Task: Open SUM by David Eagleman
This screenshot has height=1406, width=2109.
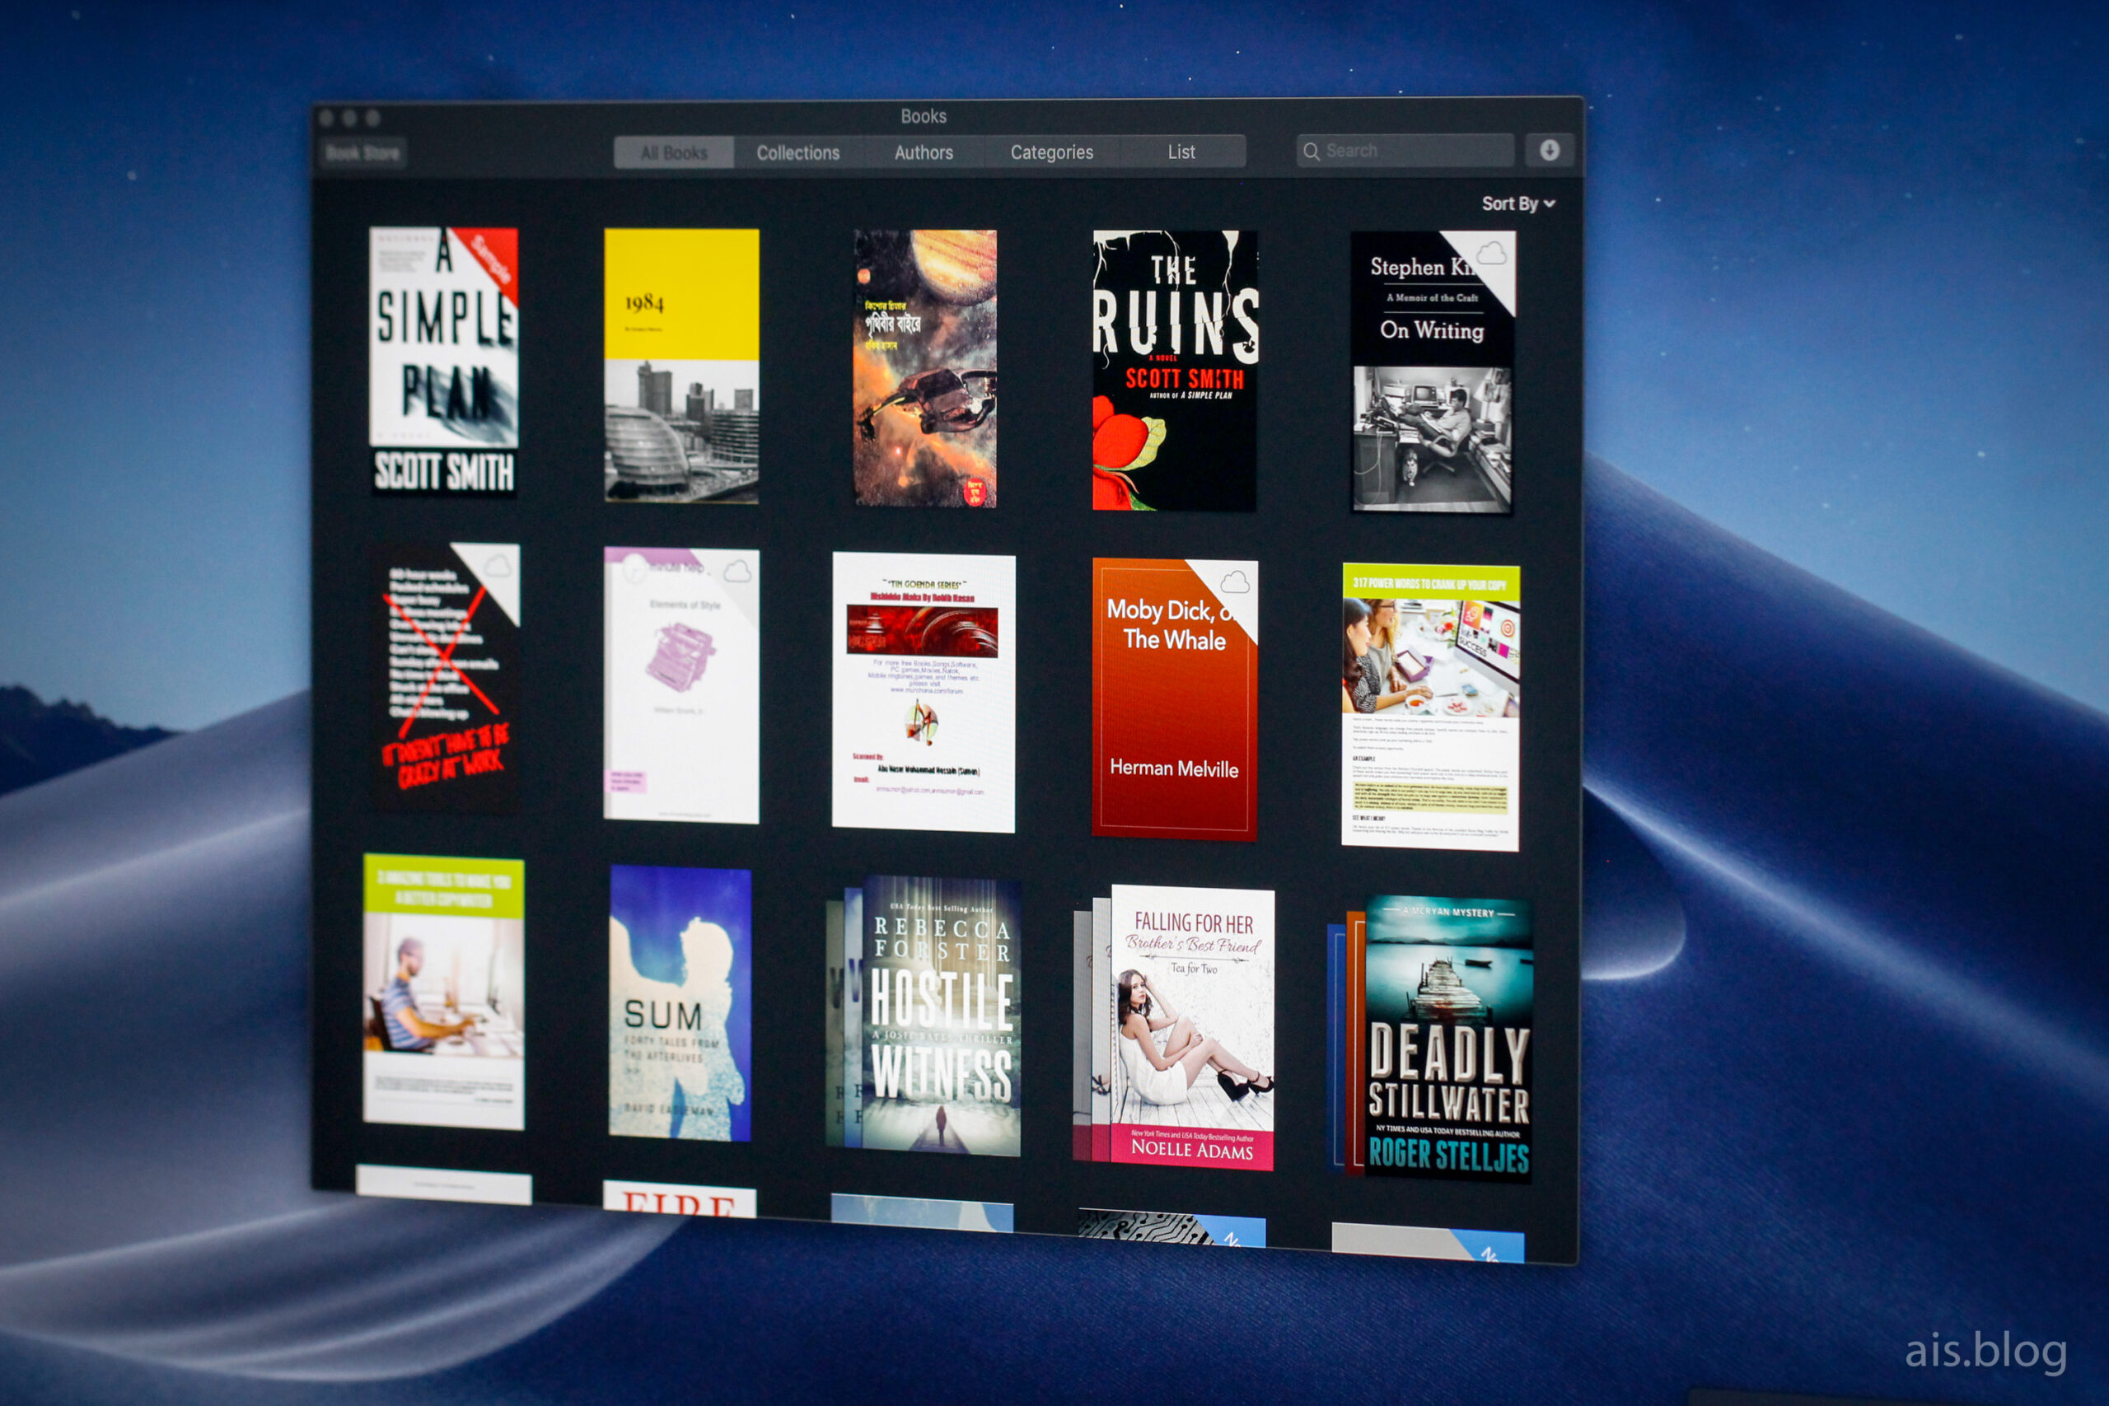Action: click(680, 1003)
